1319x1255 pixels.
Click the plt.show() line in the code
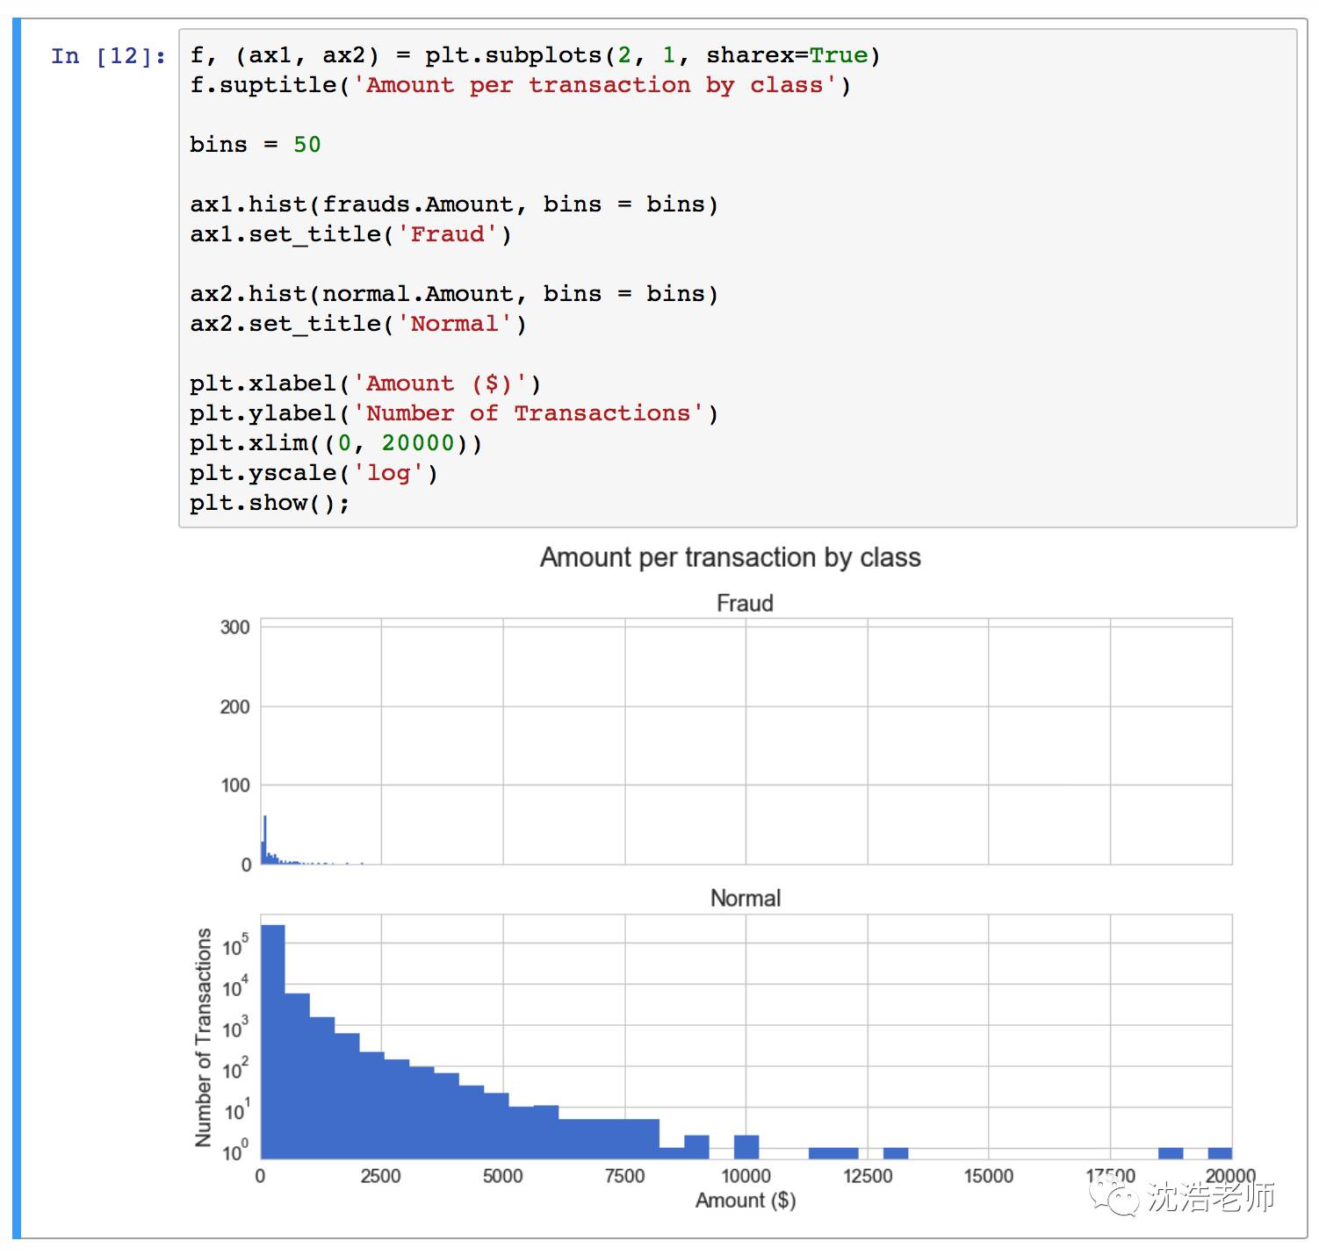coord(270,503)
